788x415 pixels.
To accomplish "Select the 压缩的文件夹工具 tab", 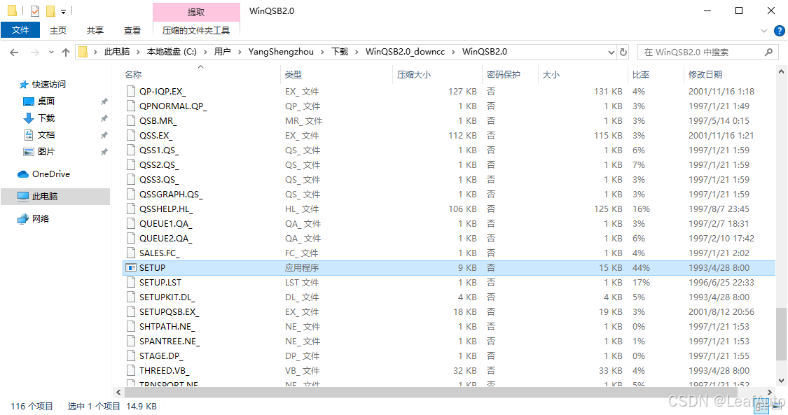I will point(196,30).
